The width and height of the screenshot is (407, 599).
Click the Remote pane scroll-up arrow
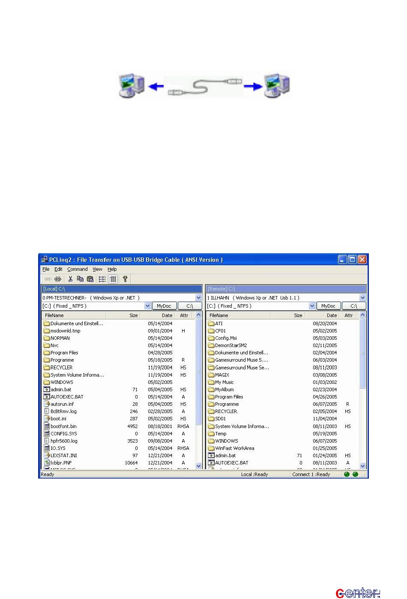click(363, 315)
